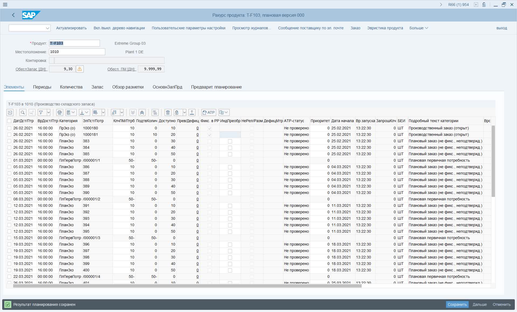Click the Сохранить button
This screenshot has width=517, height=312.
(x=457, y=304)
